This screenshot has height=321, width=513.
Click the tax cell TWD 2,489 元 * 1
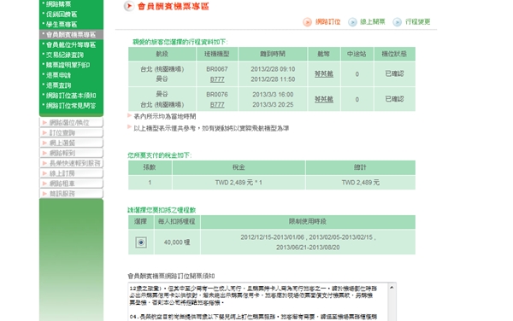239,183
